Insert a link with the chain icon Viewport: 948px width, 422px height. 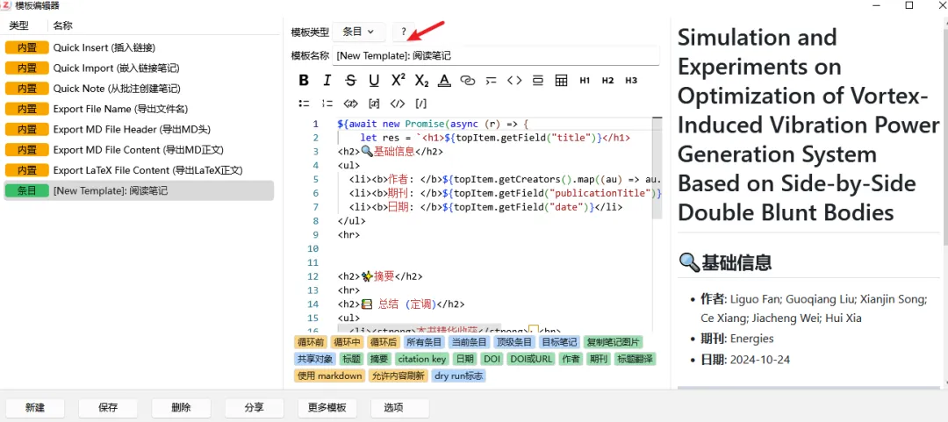click(467, 81)
